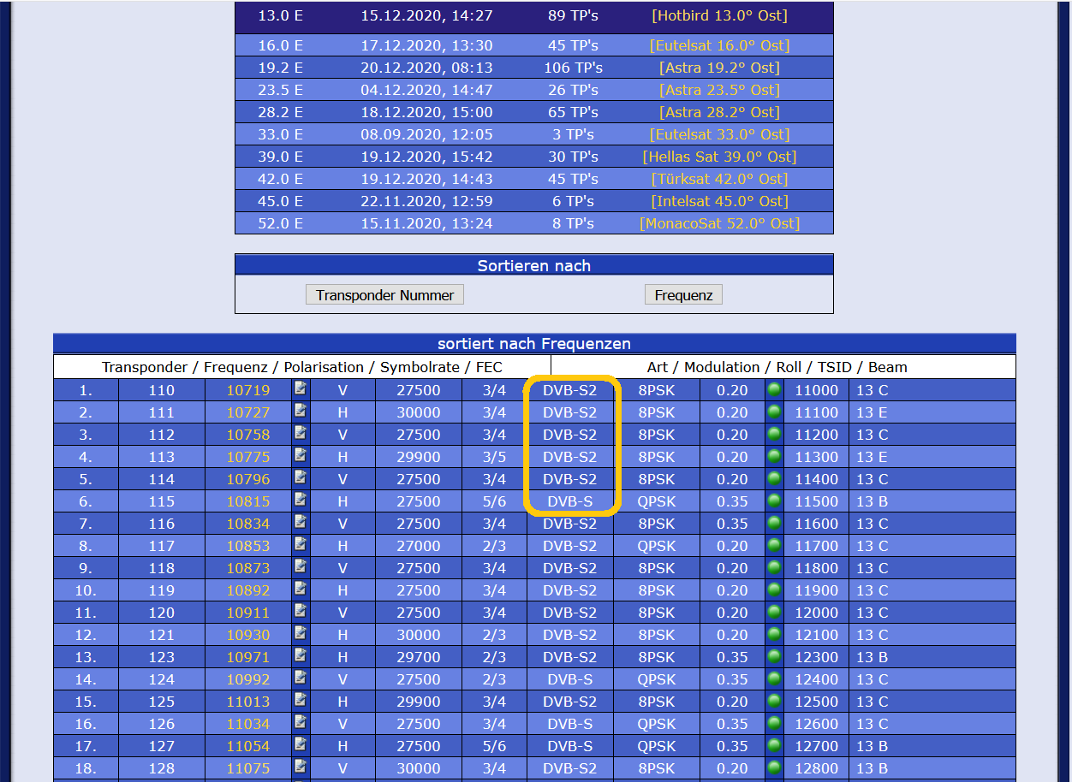1072x782 pixels.
Task: Open frequency 11013 transponder details
Action: click(247, 702)
